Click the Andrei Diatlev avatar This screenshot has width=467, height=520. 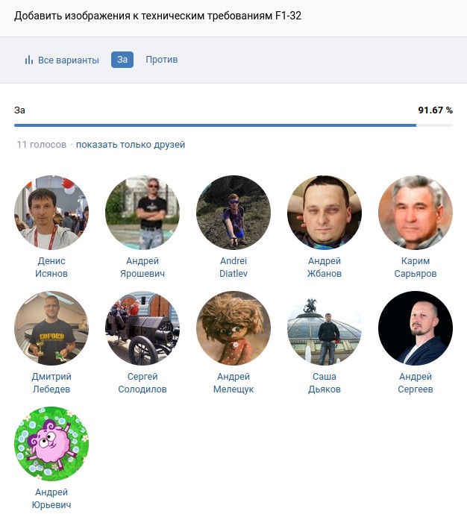[x=233, y=212]
